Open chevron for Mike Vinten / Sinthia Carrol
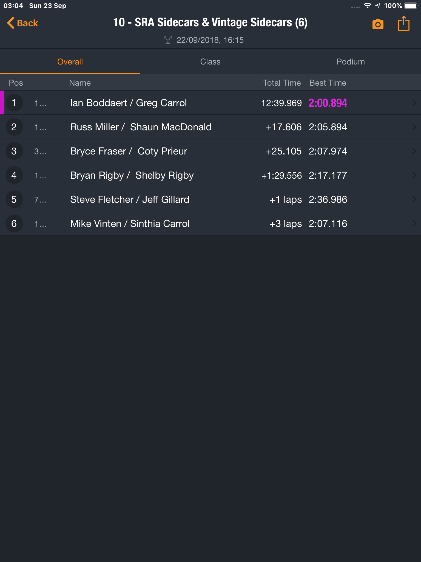 (414, 223)
